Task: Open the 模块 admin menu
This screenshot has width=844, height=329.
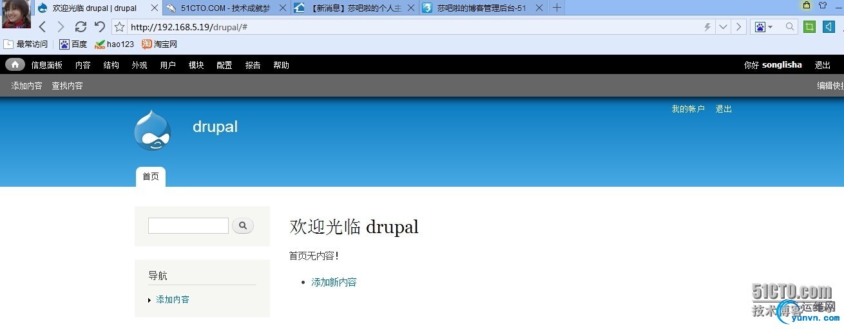Action: click(x=197, y=65)
